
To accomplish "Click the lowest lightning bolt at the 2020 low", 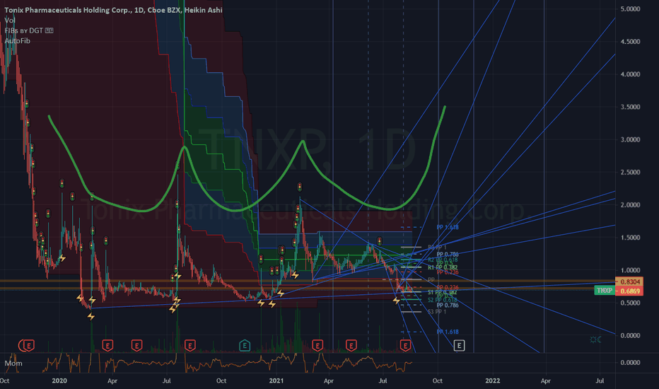I will pyautogui.click(x=91, y=316).
